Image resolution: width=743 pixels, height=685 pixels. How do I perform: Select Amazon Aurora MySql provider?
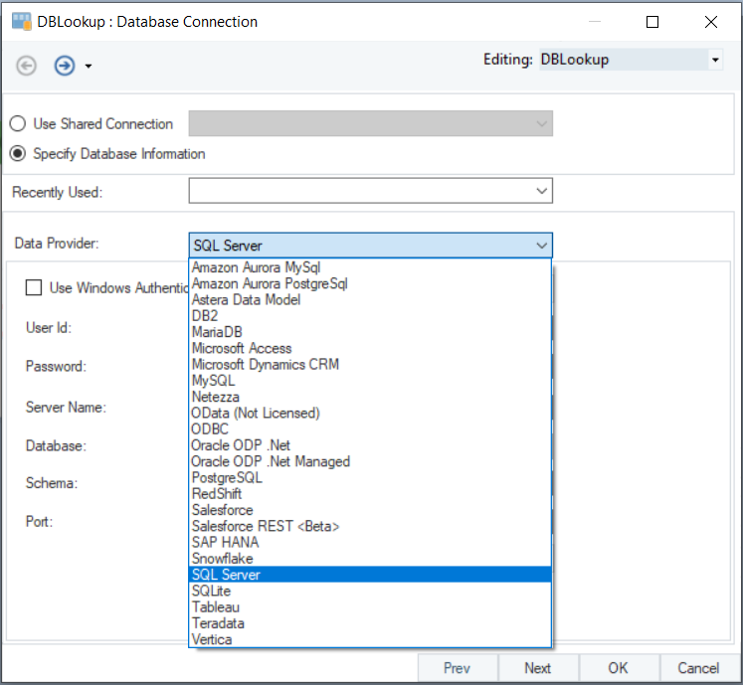pos(256,267)
